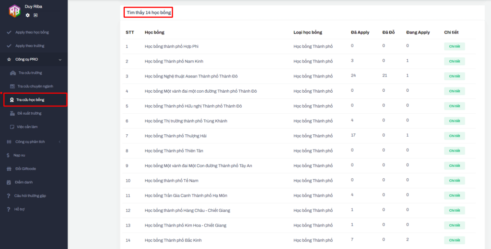Open Hỗ trợ support page
491x249 pixels.
tap(20, 209)
